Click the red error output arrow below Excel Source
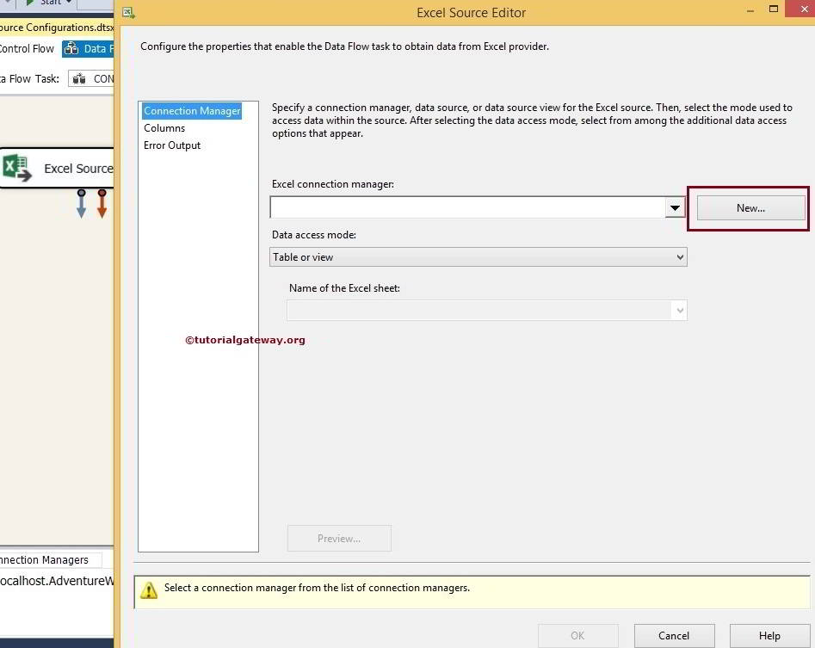This screenshot has width=815, height=648. [101, 204]
